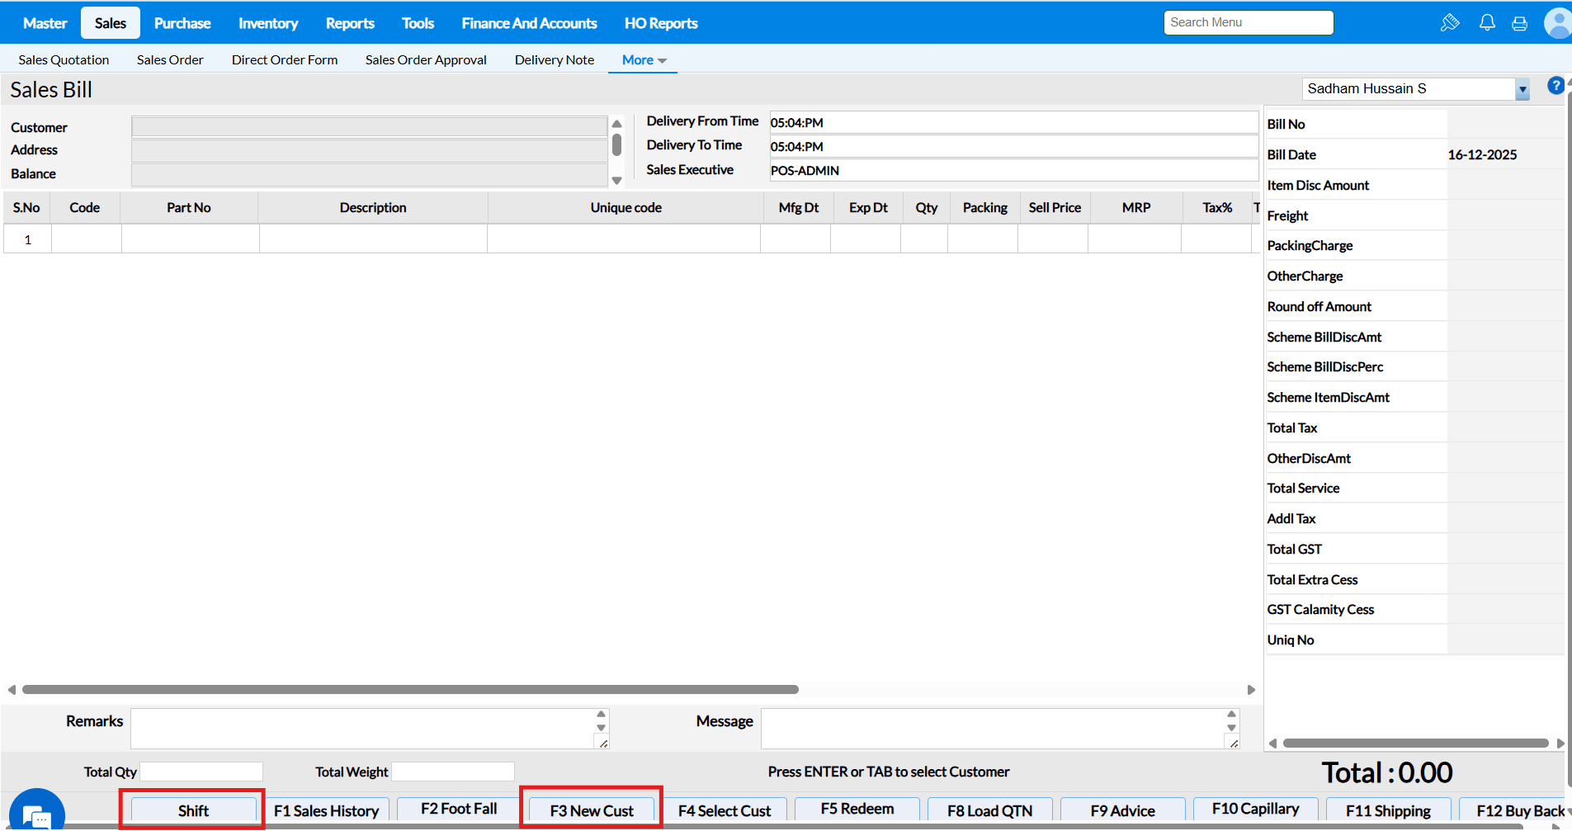Open the Reports menu
This screenshot has height=831, width=1572.
pos(350,23)
